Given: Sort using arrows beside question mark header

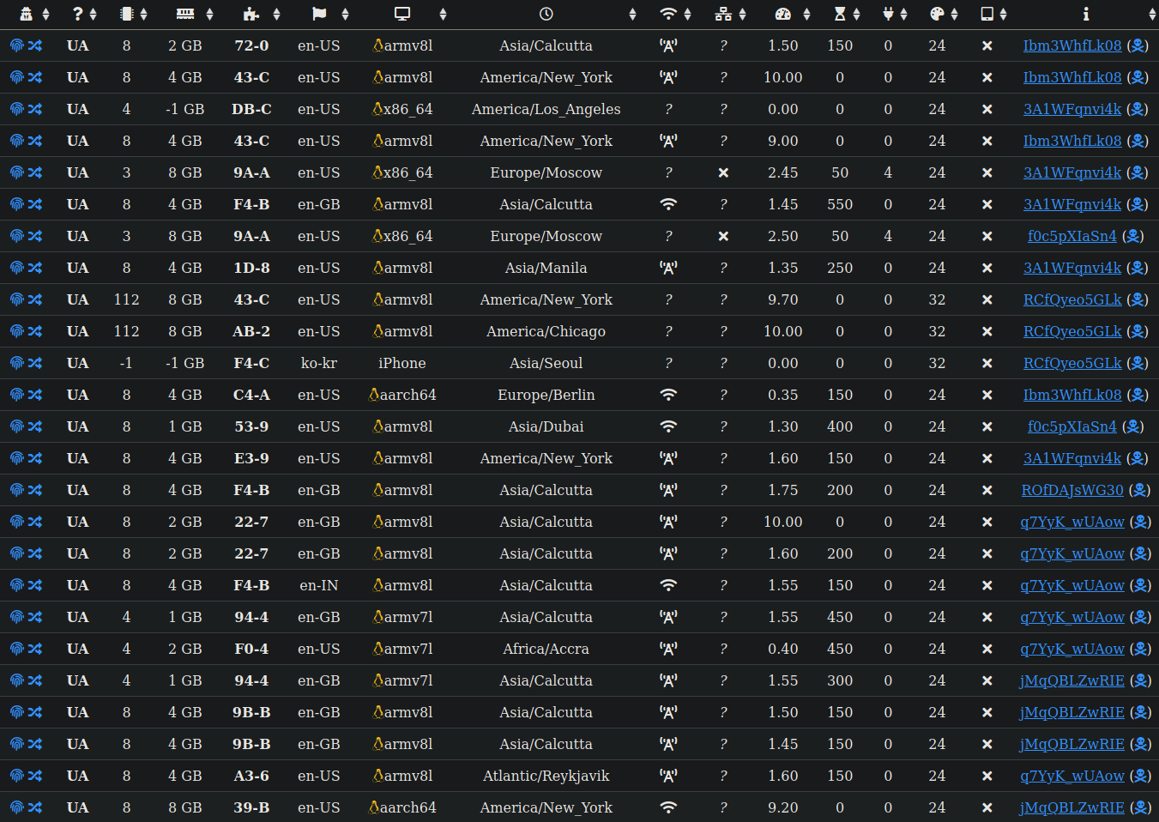Looking at the screenshot, I should [x=93, y=14].
